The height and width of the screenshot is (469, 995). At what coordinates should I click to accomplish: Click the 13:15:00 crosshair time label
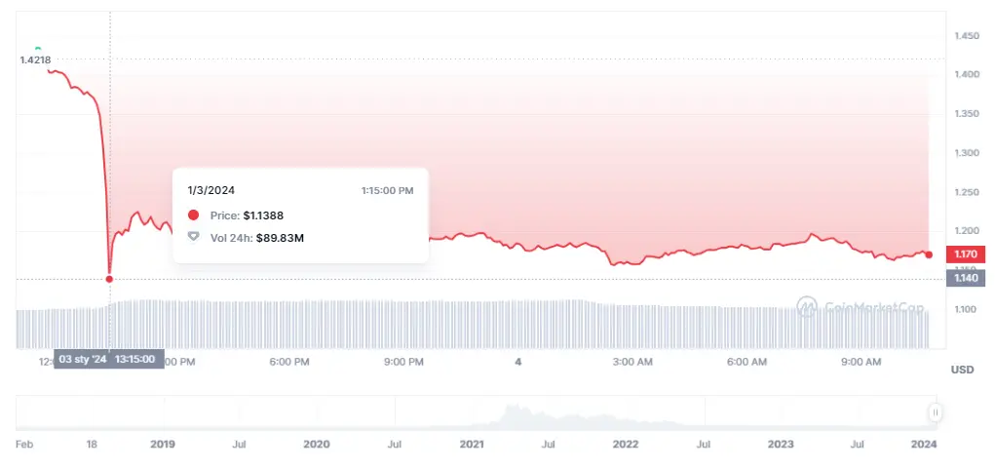click(x=135, y=359)
